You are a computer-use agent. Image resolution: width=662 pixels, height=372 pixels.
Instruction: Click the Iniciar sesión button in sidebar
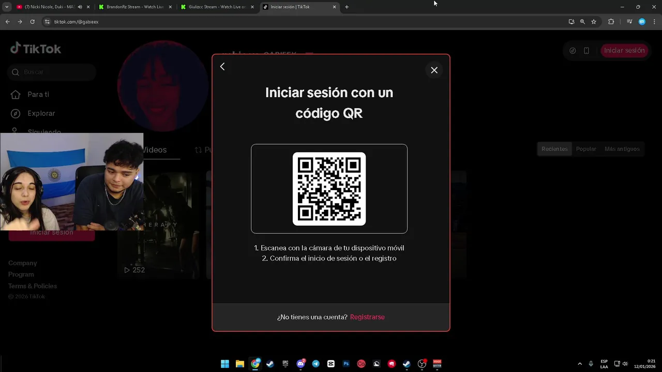pyautogui.click(x=52, y=233)
